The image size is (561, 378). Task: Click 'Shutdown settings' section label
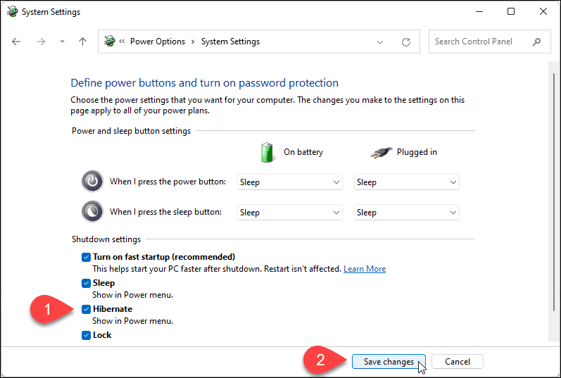[x=106, y=239]
